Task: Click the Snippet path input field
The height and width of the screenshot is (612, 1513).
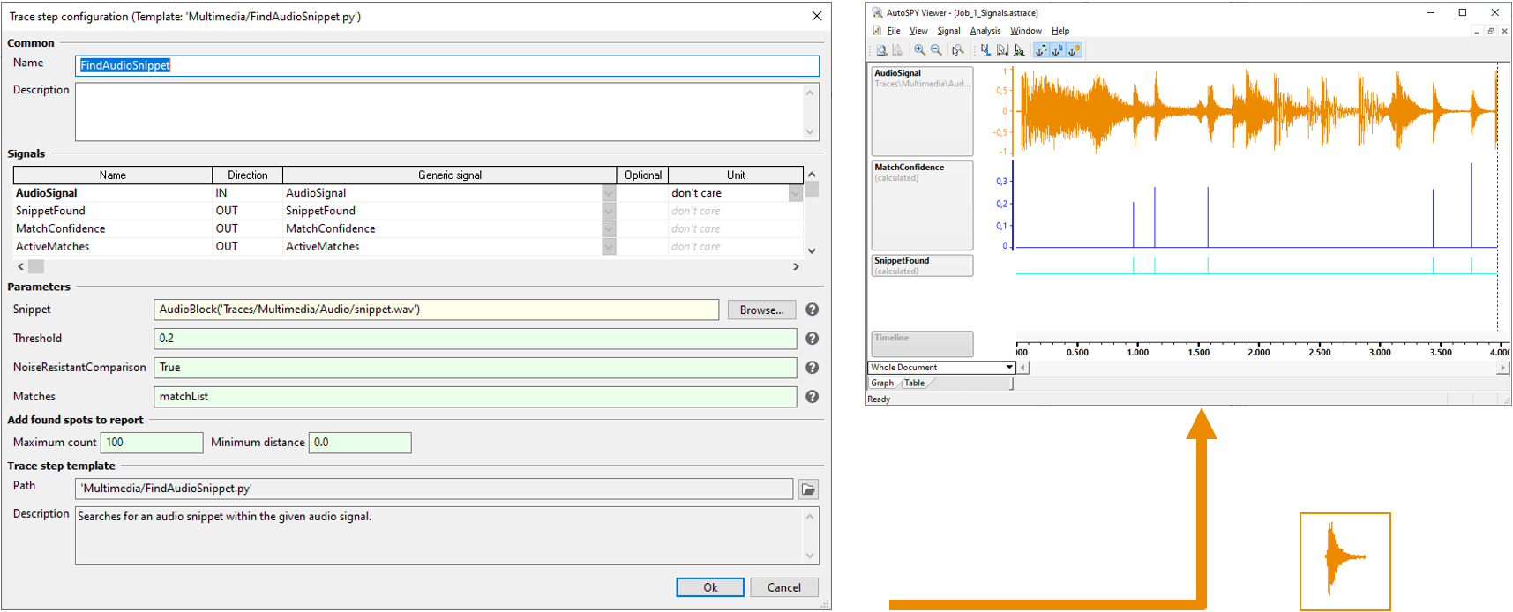Action: coord(436,310)
